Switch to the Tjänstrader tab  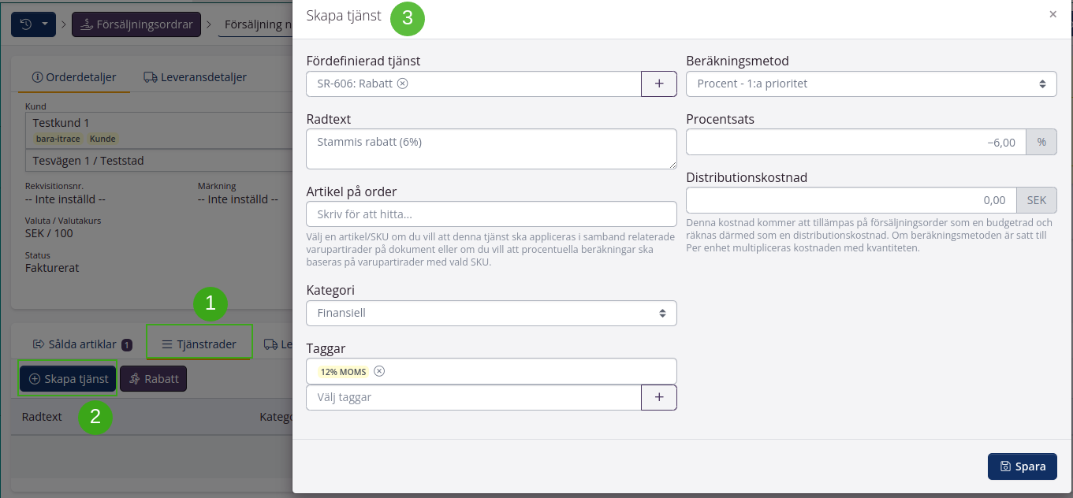199,344
